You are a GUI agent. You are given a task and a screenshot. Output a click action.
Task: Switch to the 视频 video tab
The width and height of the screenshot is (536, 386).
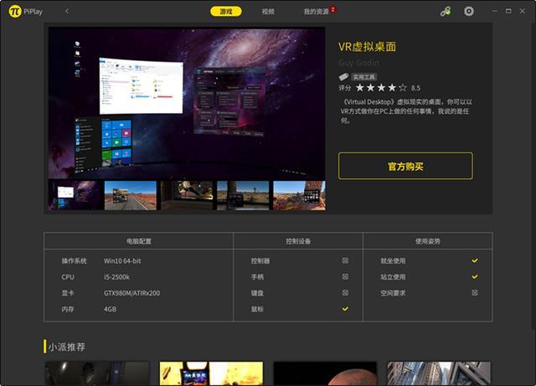point(268,12)
